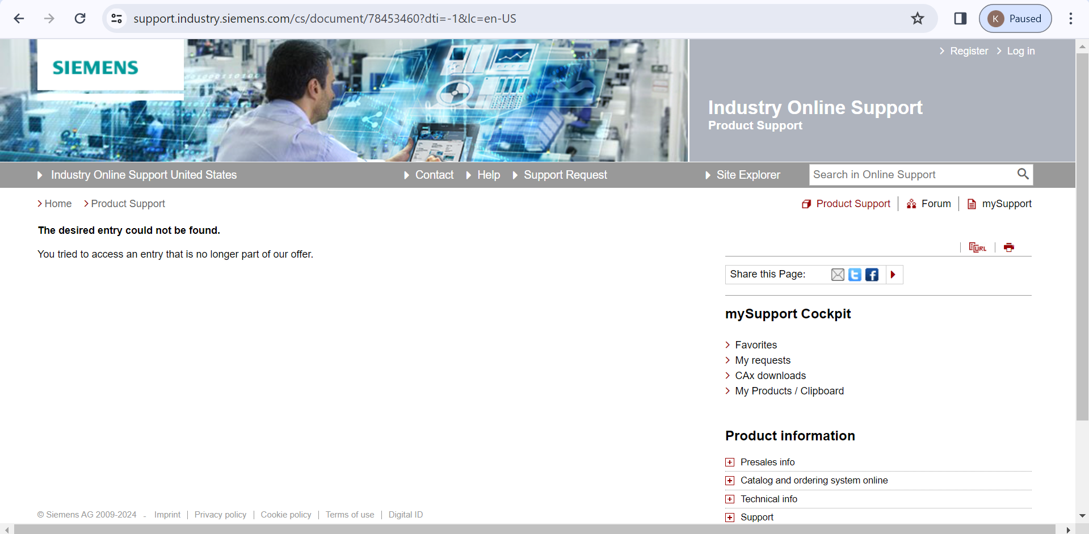
Task: Expand the Support section
Action: pyautogui.click(x=730, y=518)
